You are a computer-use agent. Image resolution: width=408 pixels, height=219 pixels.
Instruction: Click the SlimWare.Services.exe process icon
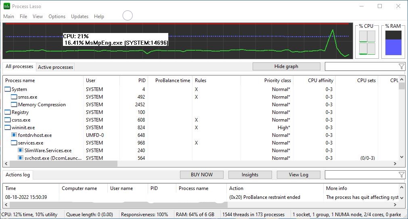click(x=21, y=150)
